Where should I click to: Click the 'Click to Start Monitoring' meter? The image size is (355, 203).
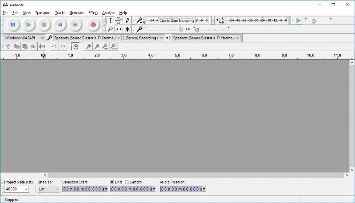pos(177,20)
